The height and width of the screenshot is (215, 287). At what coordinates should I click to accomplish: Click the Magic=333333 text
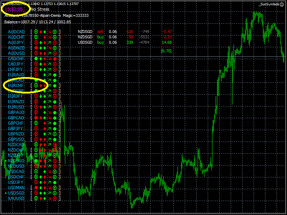(76, 16)
